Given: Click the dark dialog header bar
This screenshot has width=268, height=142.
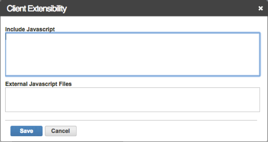Looking at the screenshot, I should [134, 8].
